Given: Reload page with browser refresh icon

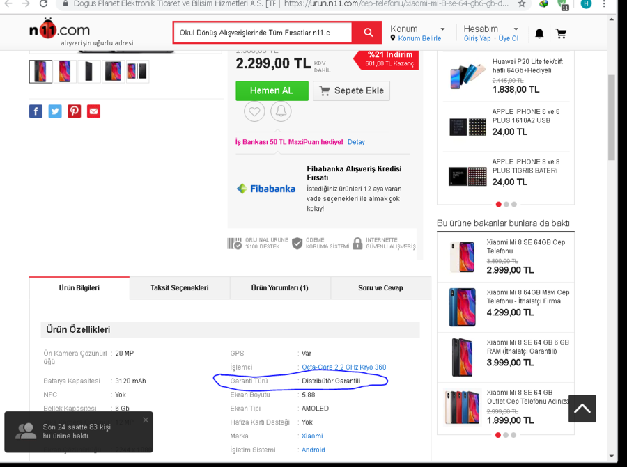Looking at the screenshot, I should click(x=43, y=4).
